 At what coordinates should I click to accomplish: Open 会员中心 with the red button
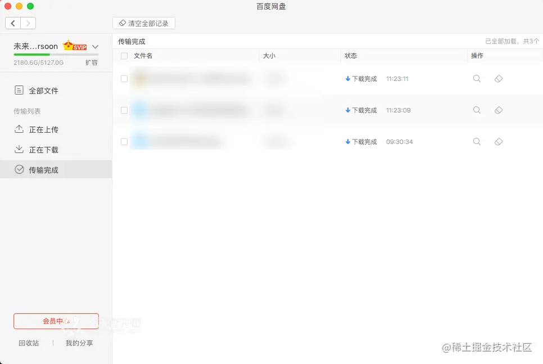[x=56, y=320]
